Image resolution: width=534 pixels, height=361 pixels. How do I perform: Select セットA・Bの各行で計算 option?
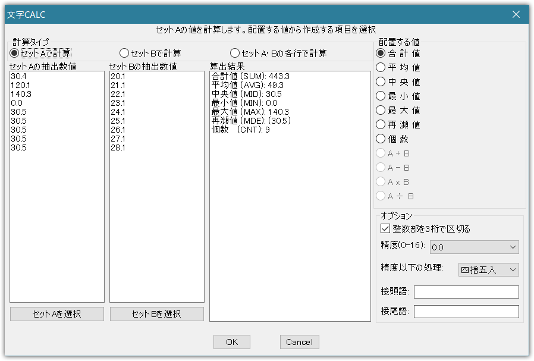[235, 54]
